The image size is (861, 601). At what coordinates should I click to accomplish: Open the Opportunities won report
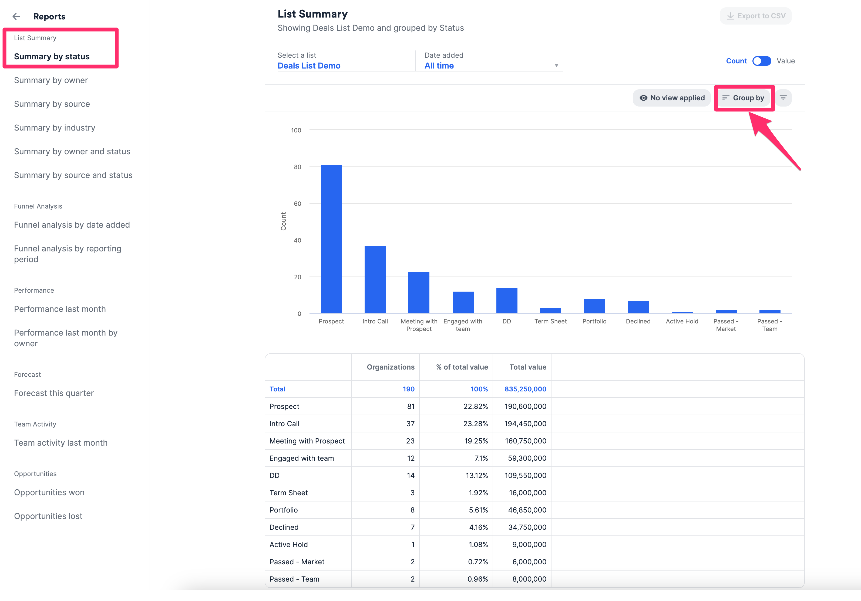tap(49, 492)
